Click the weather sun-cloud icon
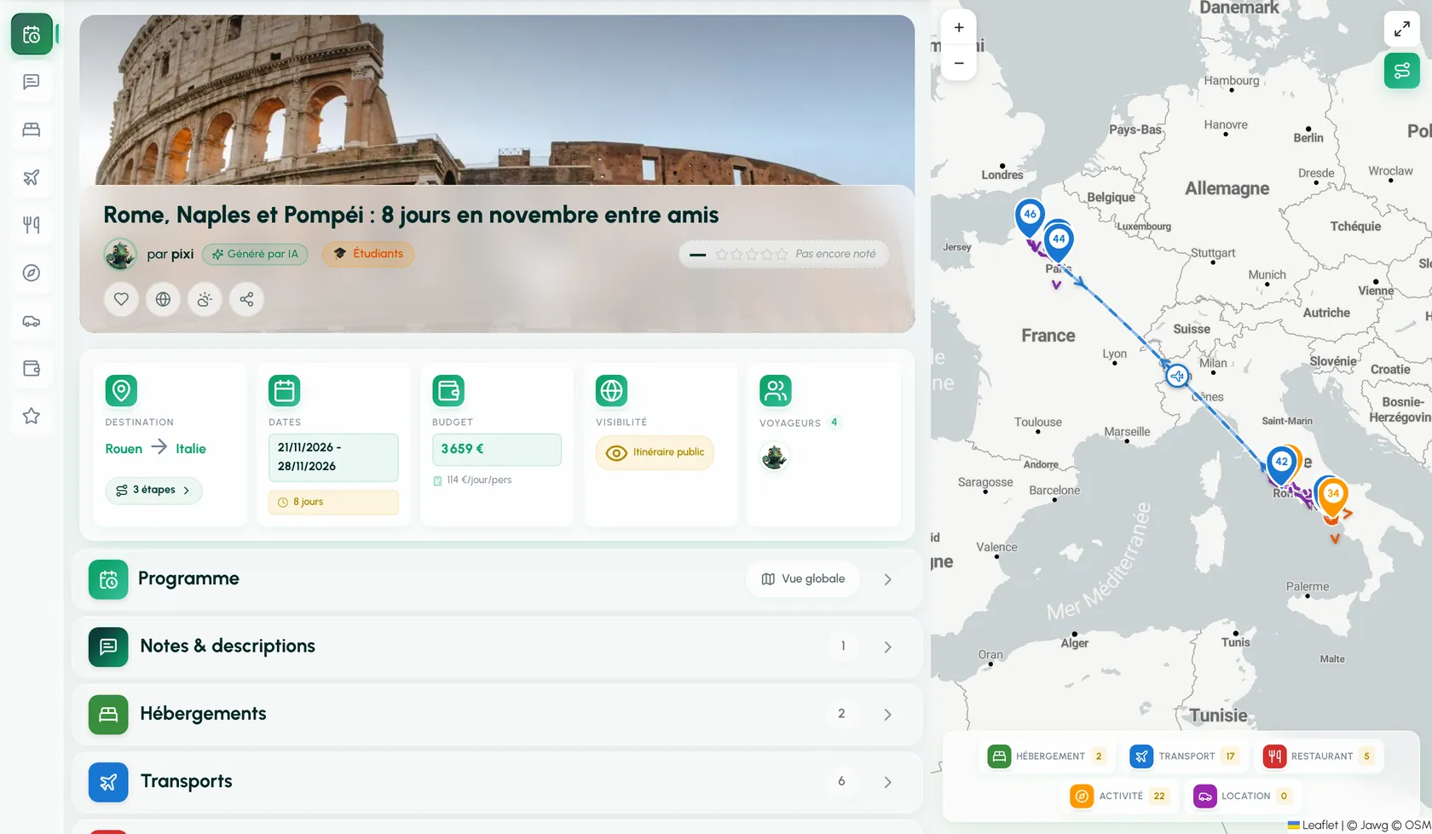The width and height of the screenshot is (1432, 834). [x=205, y=299]
